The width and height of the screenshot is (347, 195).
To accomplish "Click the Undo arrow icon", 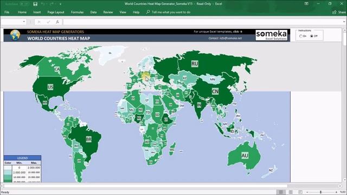I will click(x=43, y=4).
